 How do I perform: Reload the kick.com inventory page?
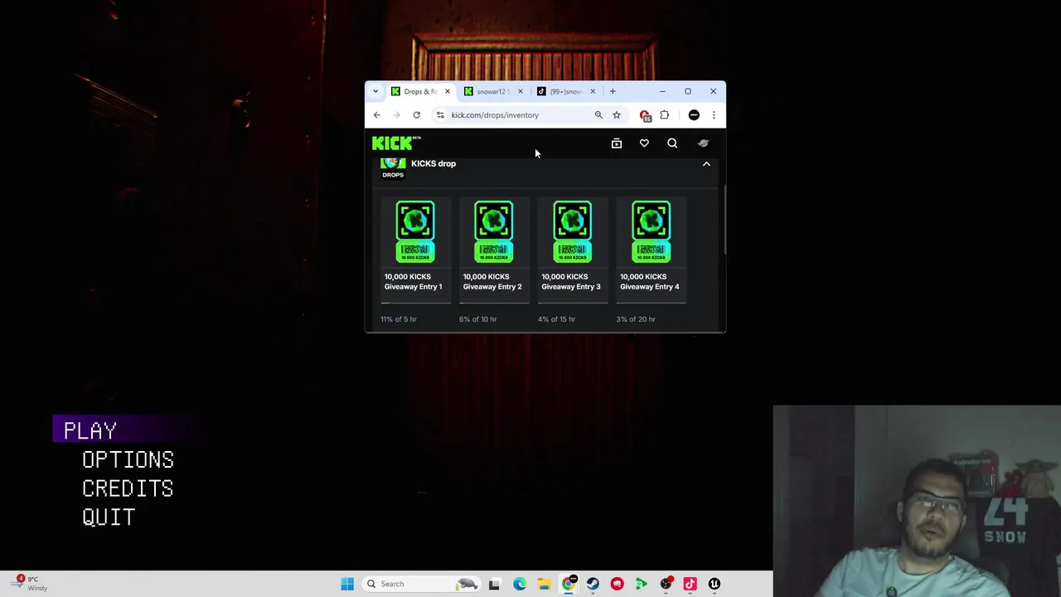coord(417,115)
